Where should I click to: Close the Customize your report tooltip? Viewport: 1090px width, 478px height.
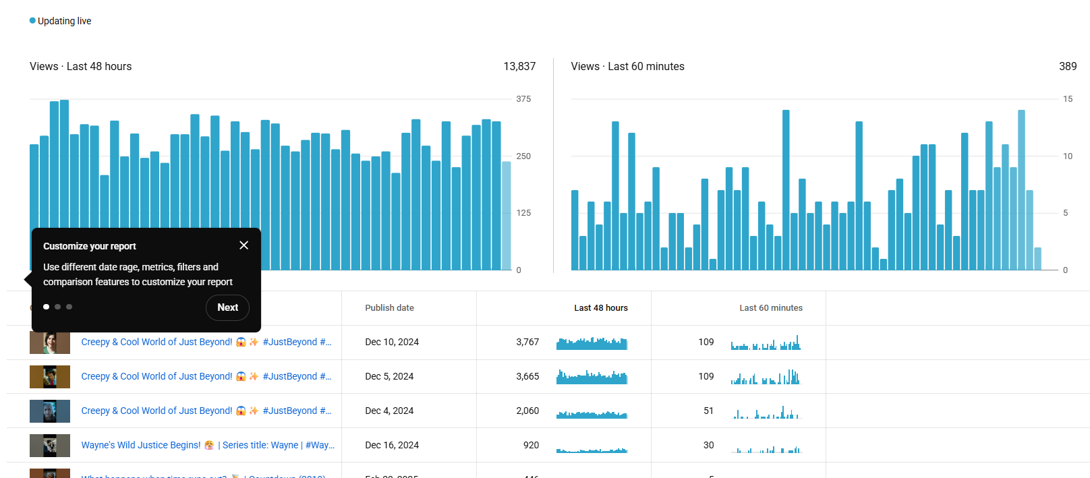coord(243,245)
